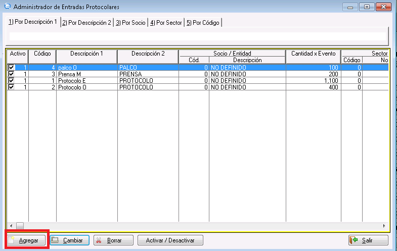Switch to Por Descripción 2 tab
This screenshot has height=251, width=397.
coord(86,23)
